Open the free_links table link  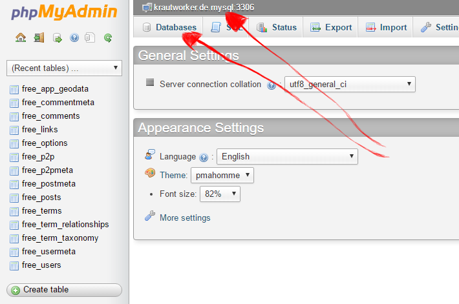coord(40,130)
